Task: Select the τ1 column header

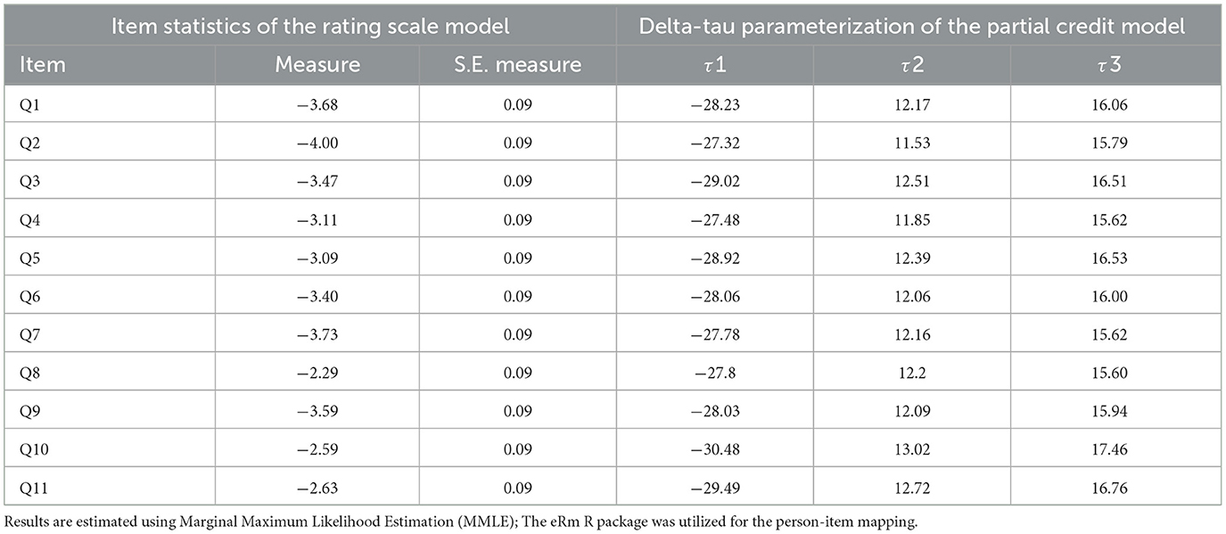Action: click(715, 65)
